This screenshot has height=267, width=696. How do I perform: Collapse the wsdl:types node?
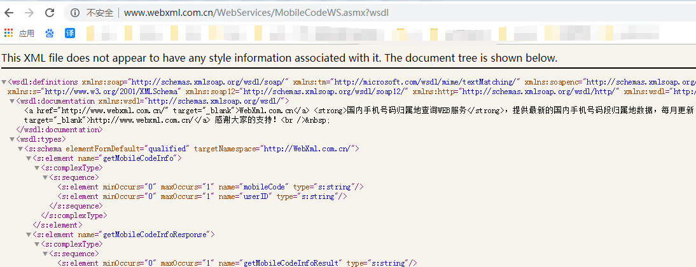point(11,139)
